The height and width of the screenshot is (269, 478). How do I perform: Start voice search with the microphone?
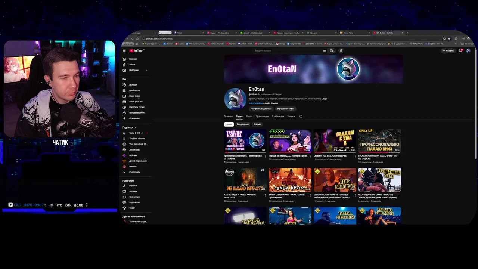(341, 51)
